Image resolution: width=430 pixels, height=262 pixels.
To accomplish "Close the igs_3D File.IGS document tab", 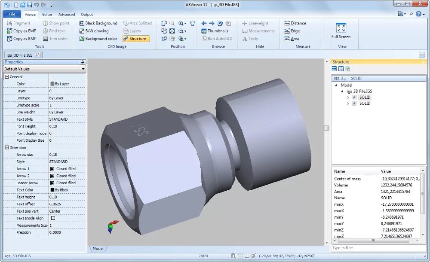I will point(37,55).
